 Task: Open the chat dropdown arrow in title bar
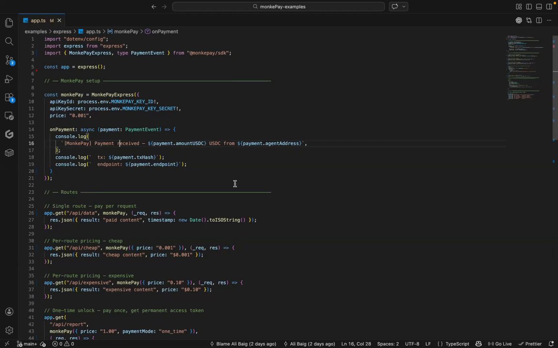click(x=404, y=6)
